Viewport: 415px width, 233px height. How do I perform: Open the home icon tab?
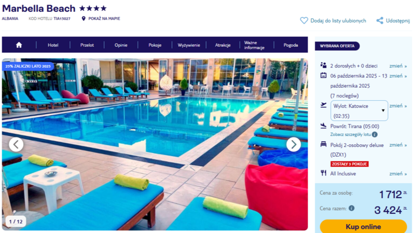click(19, 45)
